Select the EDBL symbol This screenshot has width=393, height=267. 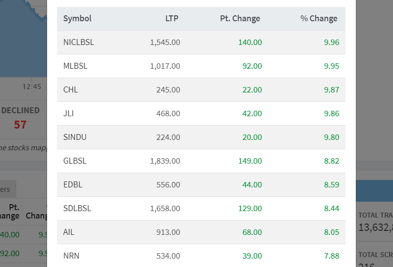click(x=73, y=185)
